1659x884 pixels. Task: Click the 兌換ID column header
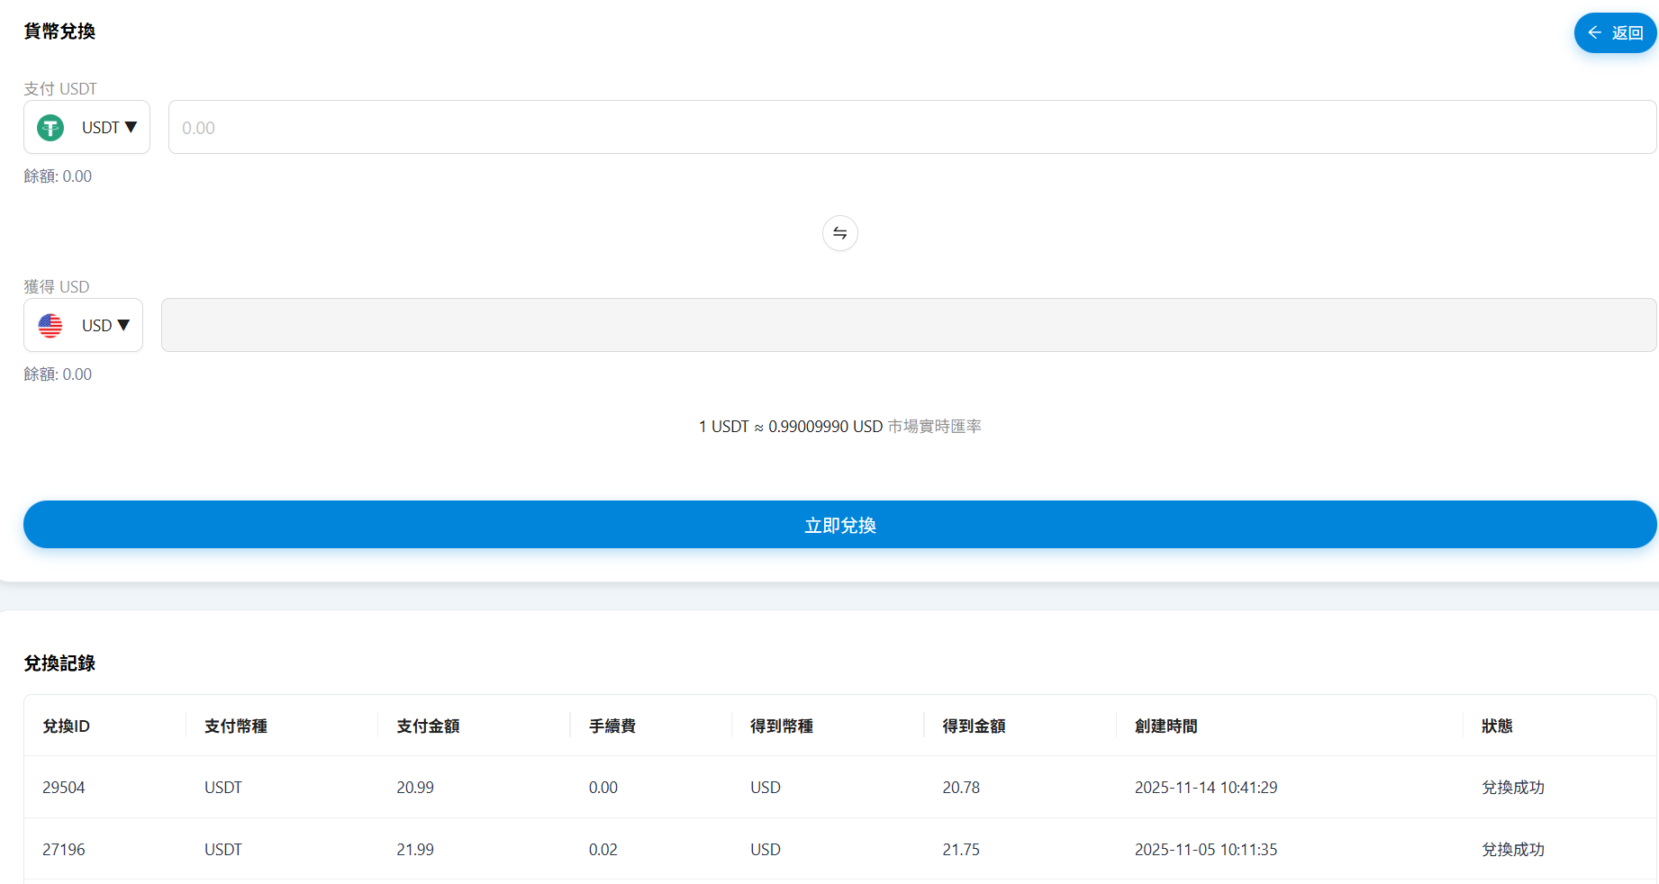coord(67,726)
